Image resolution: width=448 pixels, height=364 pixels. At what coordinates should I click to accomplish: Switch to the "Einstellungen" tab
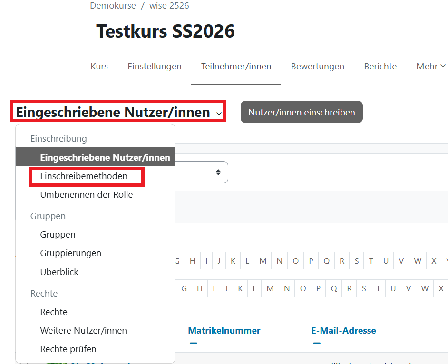[154, 66]
